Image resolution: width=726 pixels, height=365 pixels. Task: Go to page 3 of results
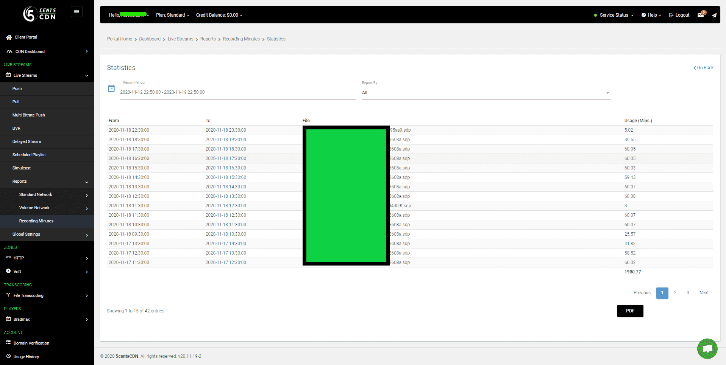[x=688, y=292]
